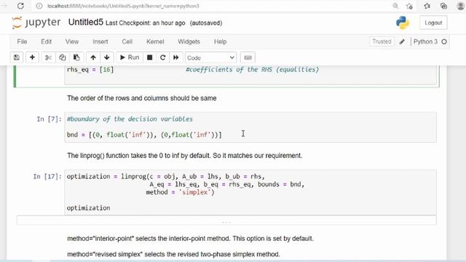The width and height of the screenshot is (466, 262).
Task: Cut selected cells with the scissors icon
Action: click(x=48, y=57)
